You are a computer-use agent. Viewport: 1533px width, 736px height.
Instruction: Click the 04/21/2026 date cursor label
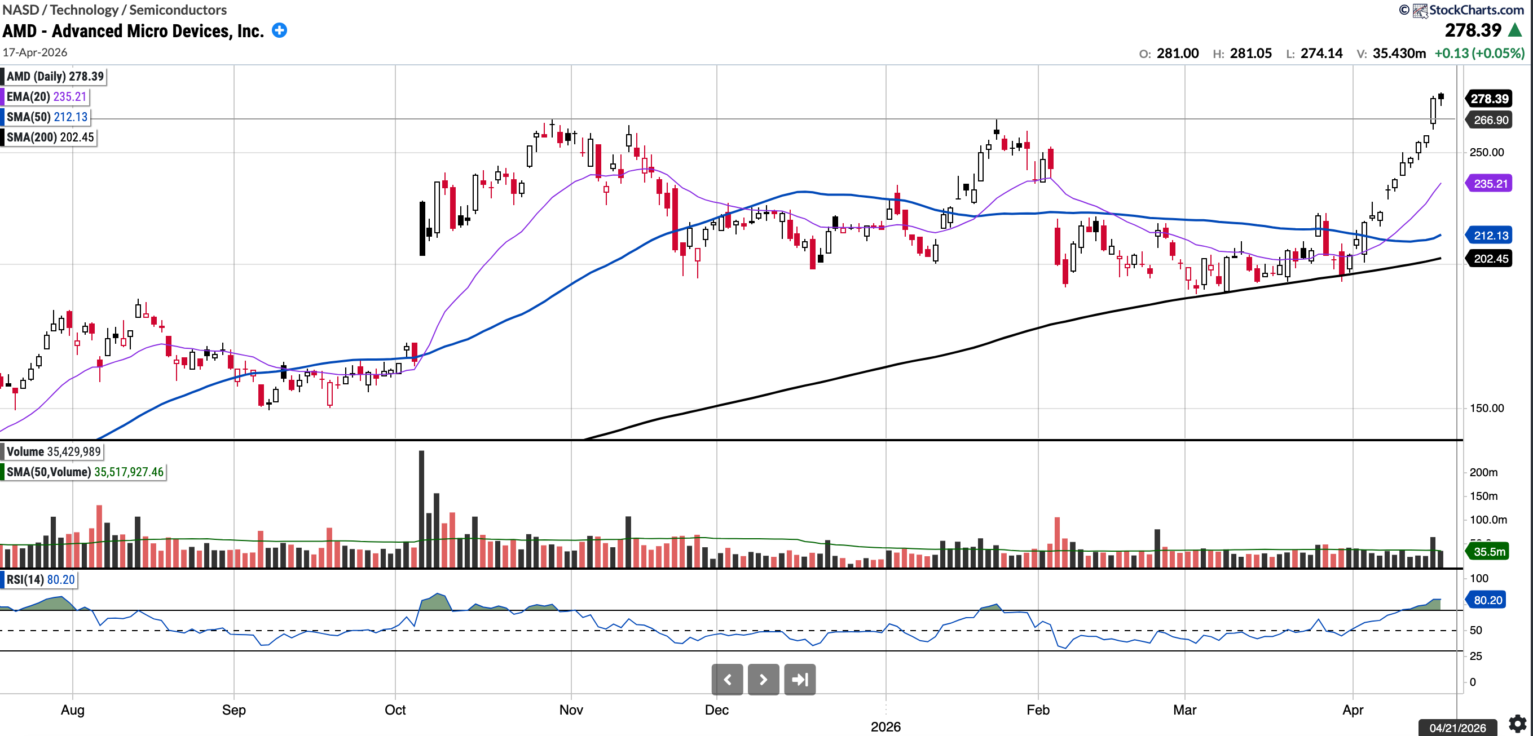(1457, 728)
